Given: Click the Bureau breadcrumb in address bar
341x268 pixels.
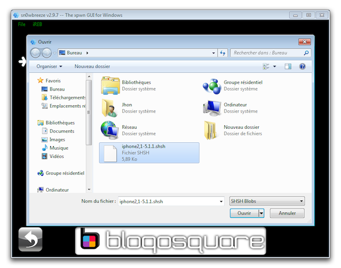Looking at the screenshot, I should pos(74,53).
